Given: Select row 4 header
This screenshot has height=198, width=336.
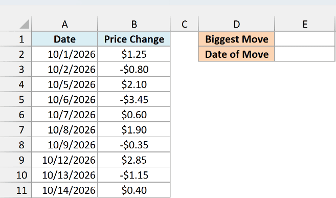Looking at the screenshot, I should [16, 84].
